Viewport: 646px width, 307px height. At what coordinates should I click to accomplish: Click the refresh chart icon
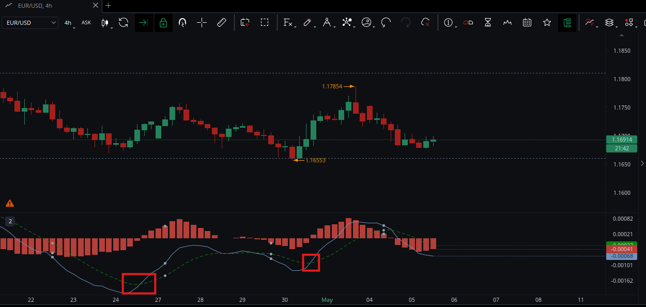tap(124, 23)
